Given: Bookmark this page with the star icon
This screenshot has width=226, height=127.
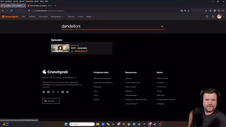Looking at the screenshot, I should (189, 11).
